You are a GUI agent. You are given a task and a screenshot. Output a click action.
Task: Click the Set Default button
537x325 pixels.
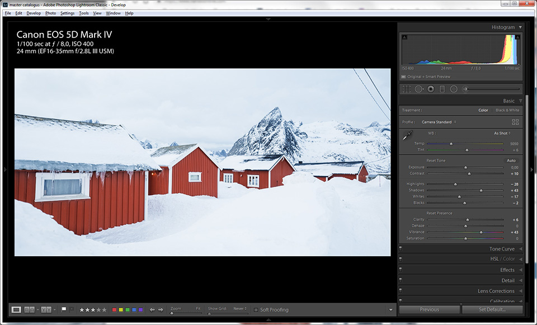(x=492, y=309)
